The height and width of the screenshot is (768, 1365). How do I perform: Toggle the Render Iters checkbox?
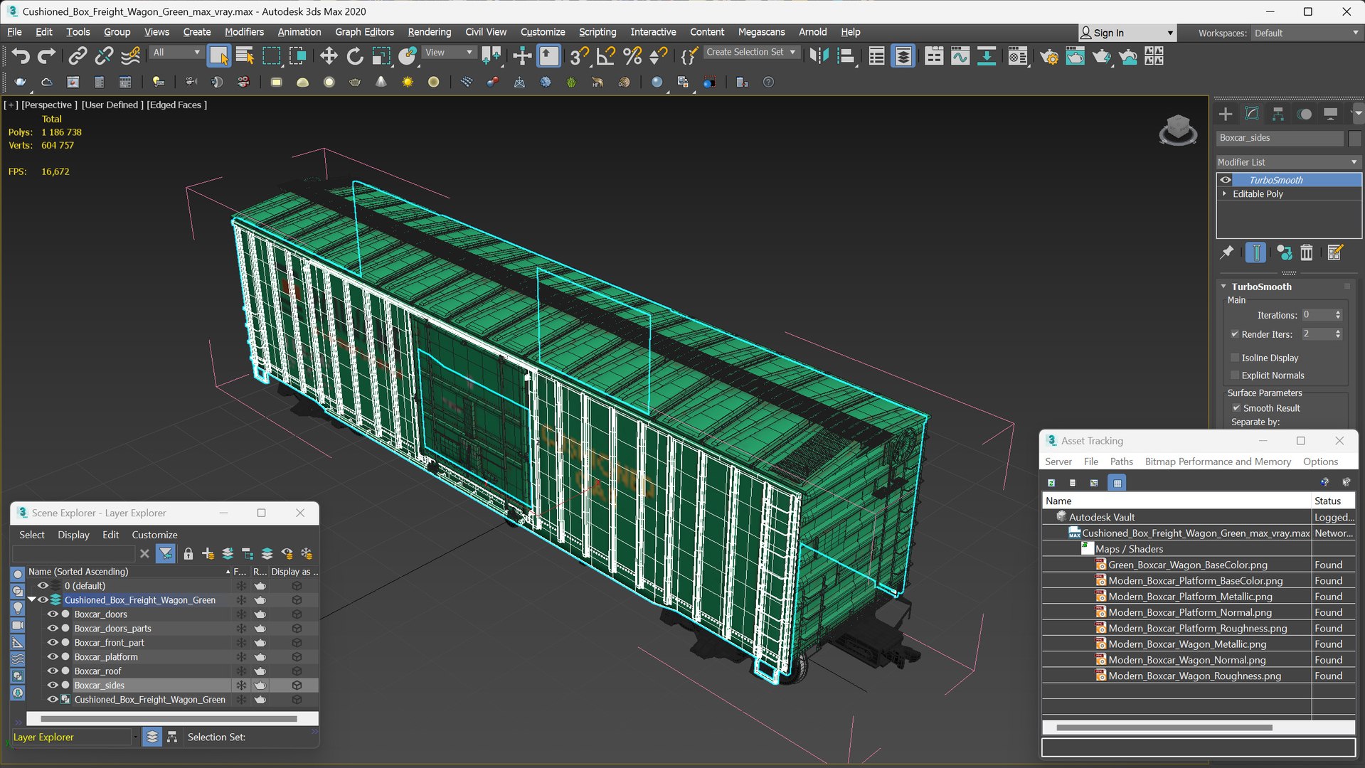[x=1235, y=334]
